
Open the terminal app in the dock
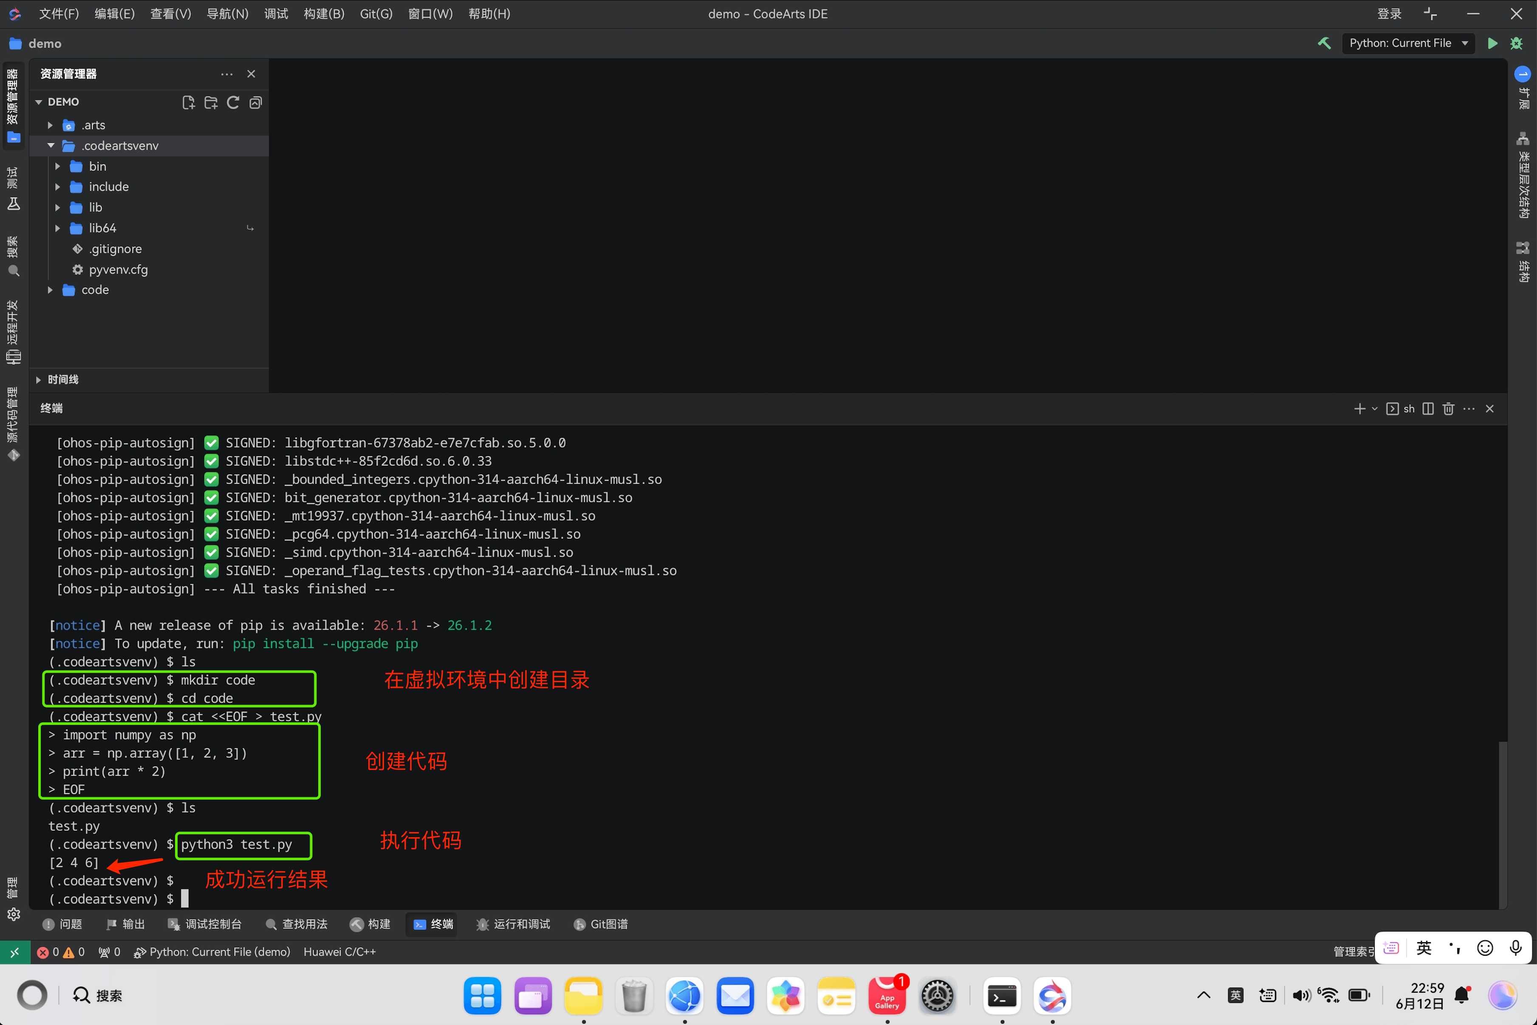point(1002,996)
